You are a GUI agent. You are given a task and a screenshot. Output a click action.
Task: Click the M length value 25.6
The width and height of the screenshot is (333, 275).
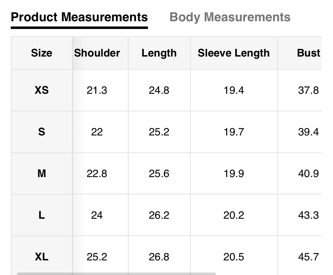click(x=159, y=173)
